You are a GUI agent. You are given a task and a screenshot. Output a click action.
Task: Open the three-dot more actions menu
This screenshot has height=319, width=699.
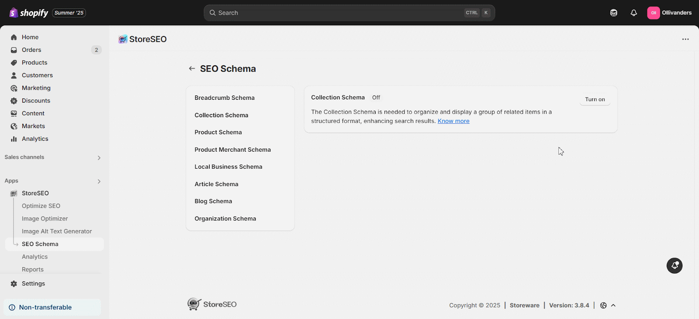(x=685, y=39)
